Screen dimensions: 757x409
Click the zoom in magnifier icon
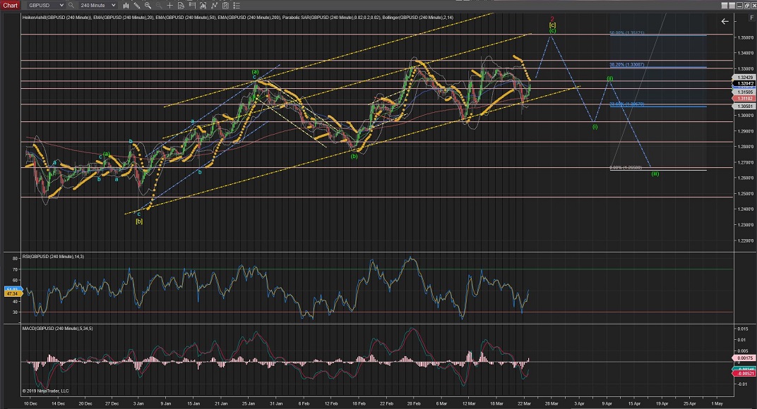(148, 6)
